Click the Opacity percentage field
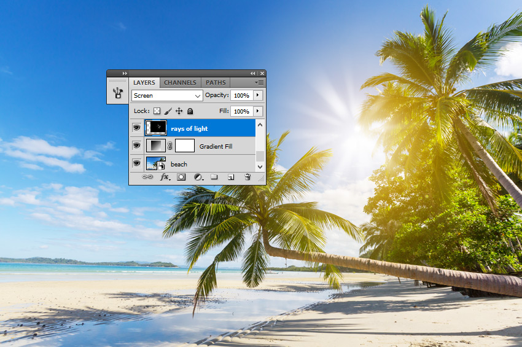The height and width of the screenshot is (347, 522). click(241, 96)
